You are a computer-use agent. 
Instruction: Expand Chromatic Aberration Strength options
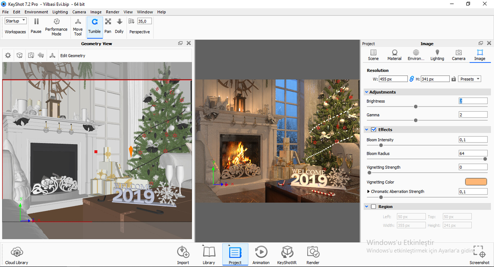368,191
